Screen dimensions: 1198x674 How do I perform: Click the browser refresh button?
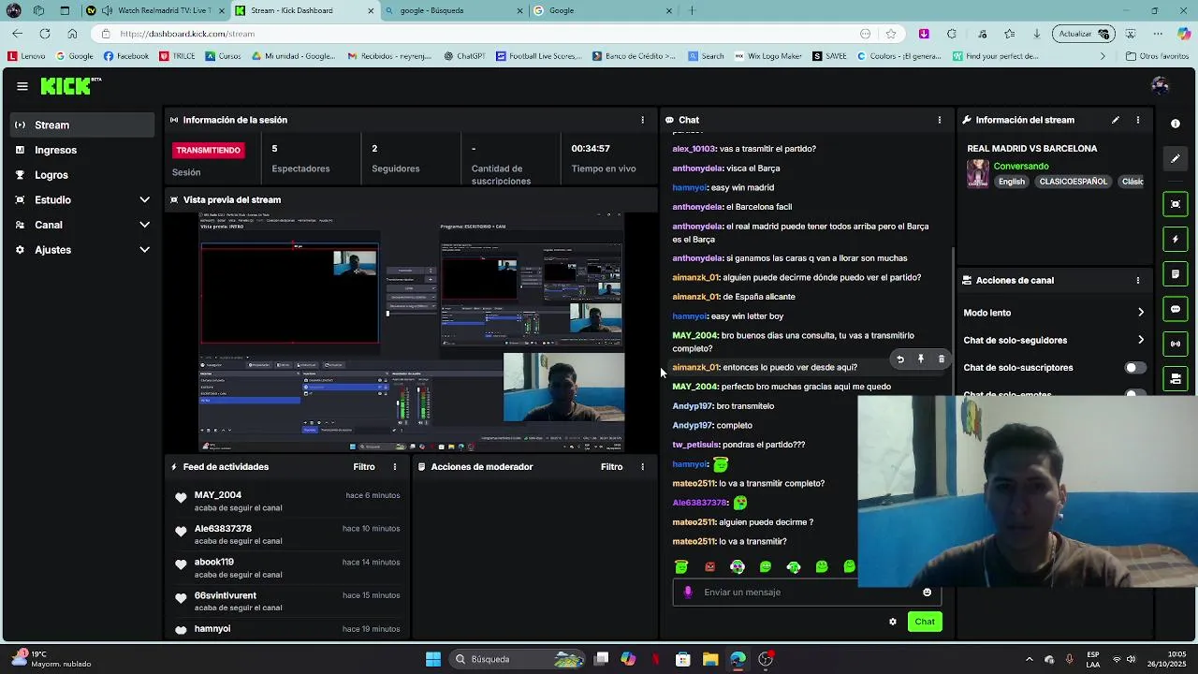click(44, 34)
